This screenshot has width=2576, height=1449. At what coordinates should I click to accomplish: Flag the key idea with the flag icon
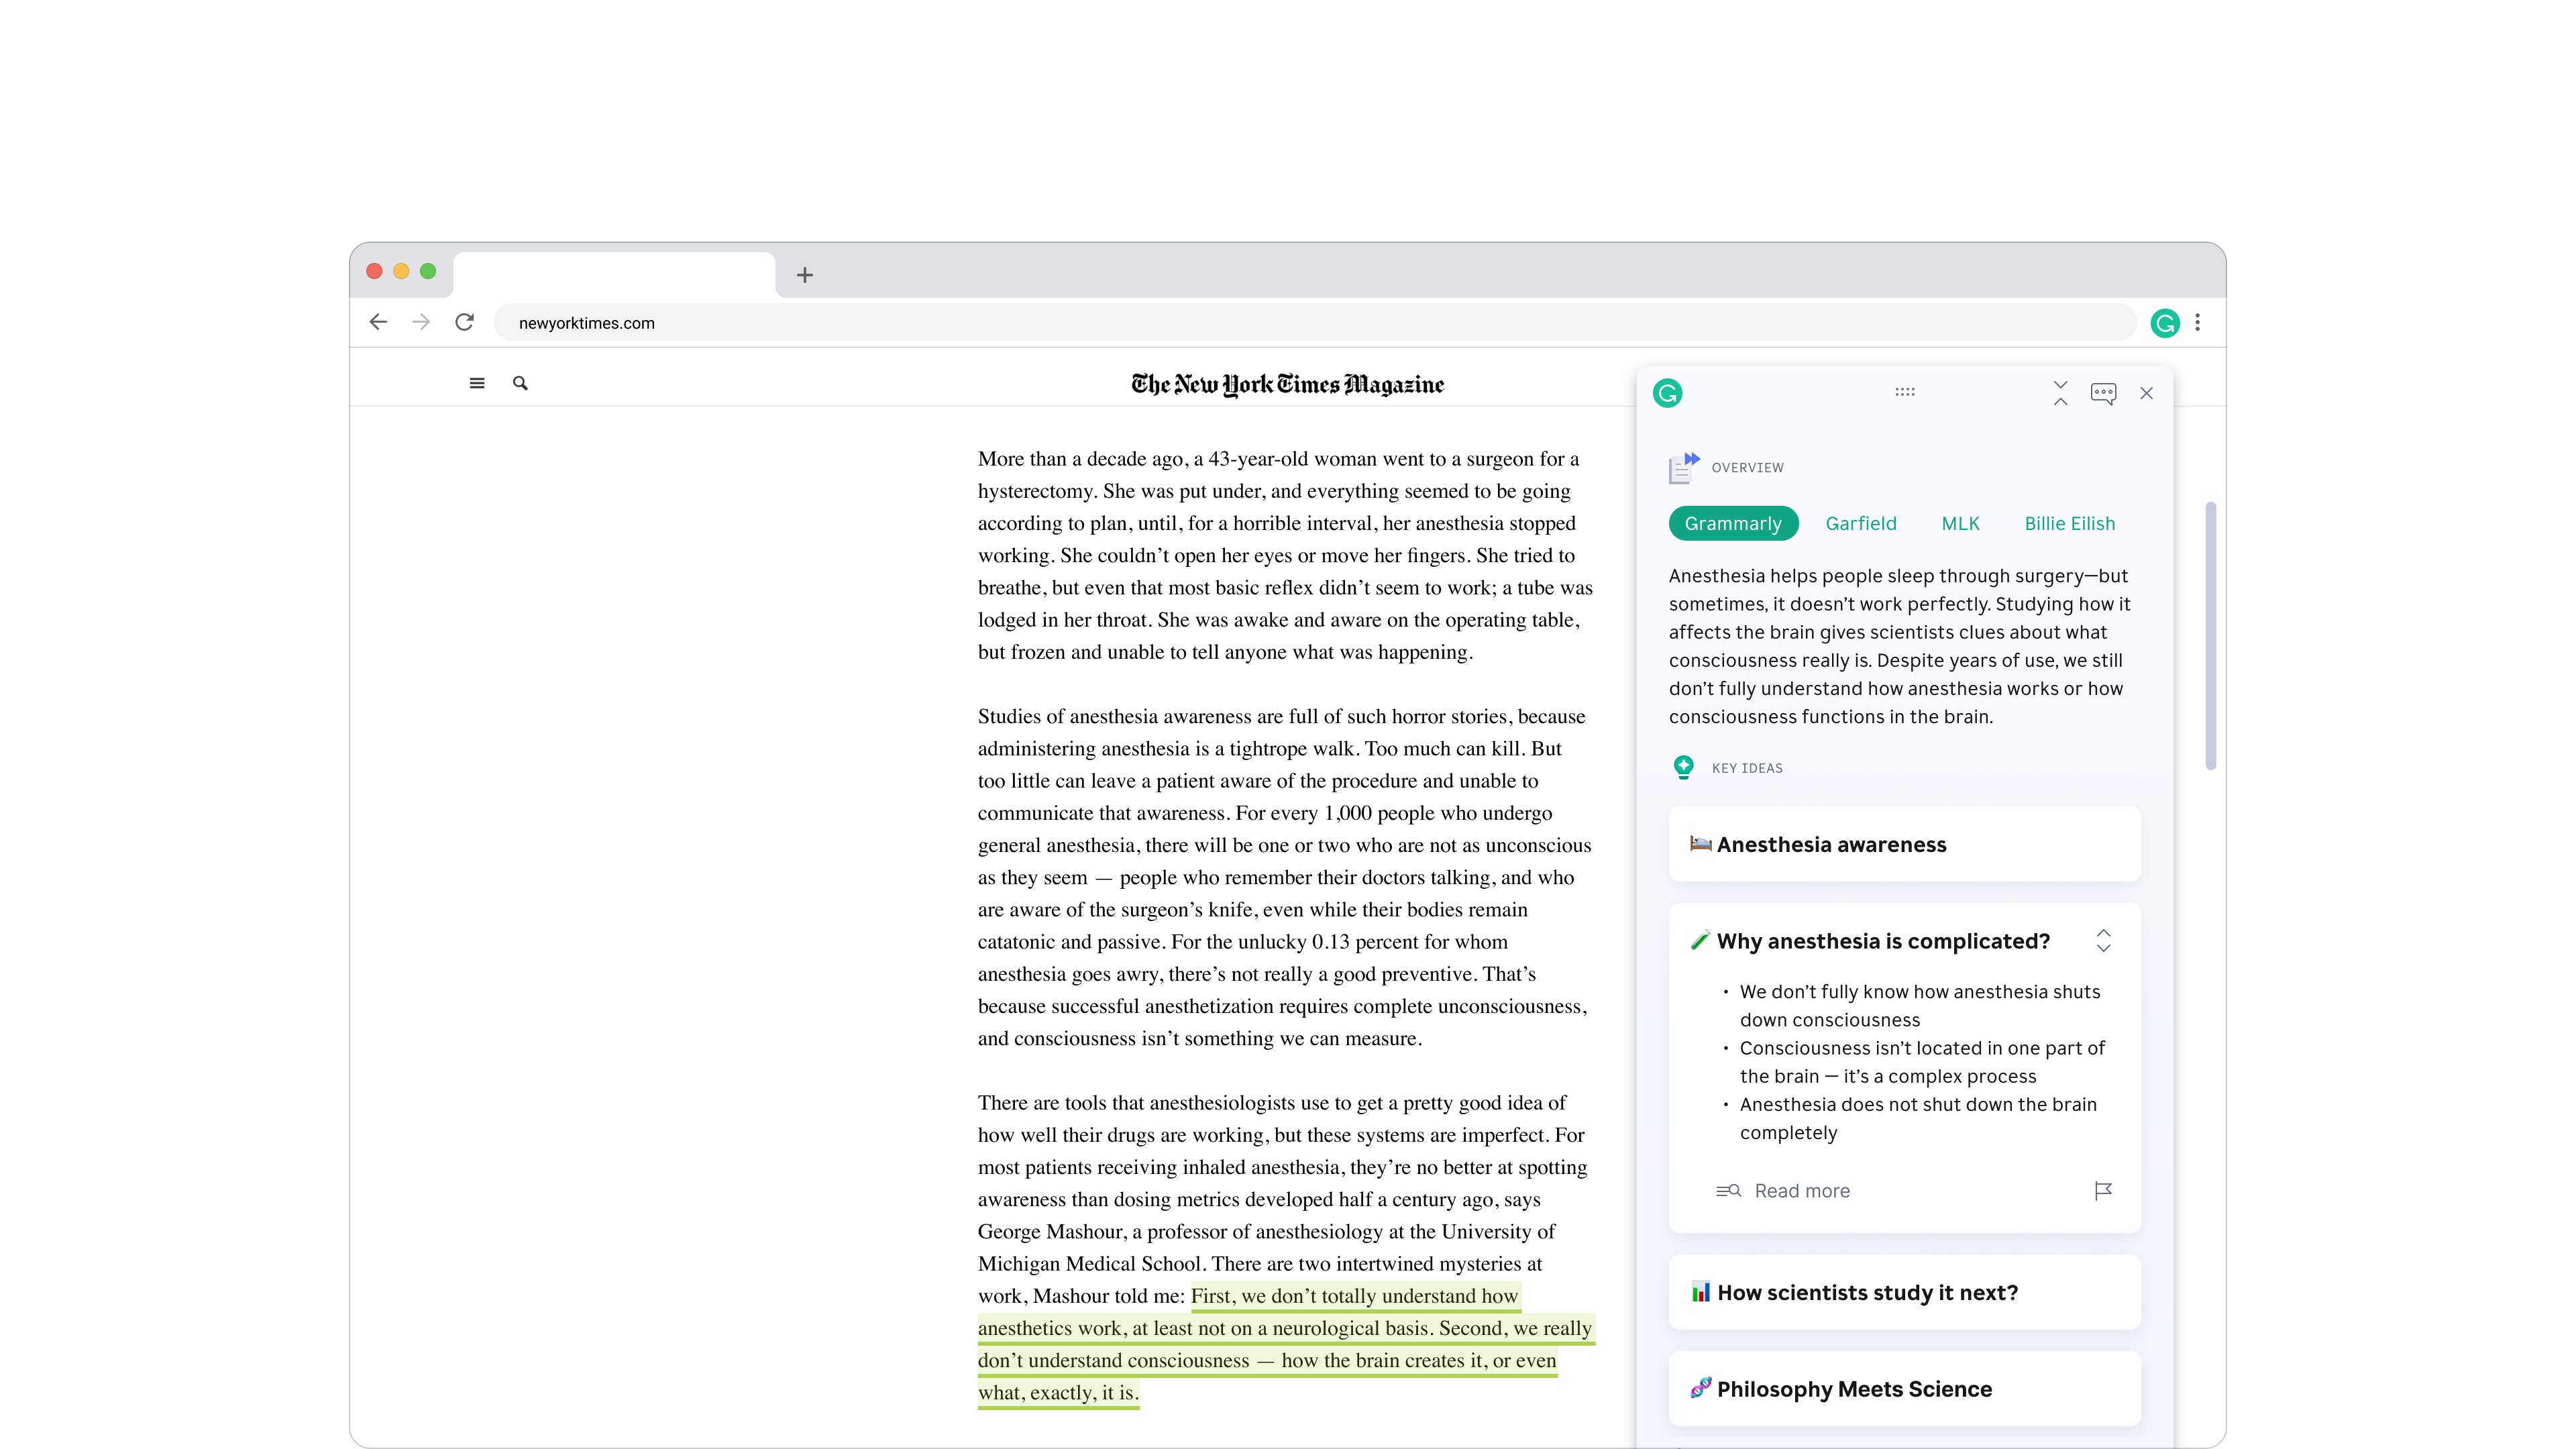pyautogui.click(x=2103, y=1190)
